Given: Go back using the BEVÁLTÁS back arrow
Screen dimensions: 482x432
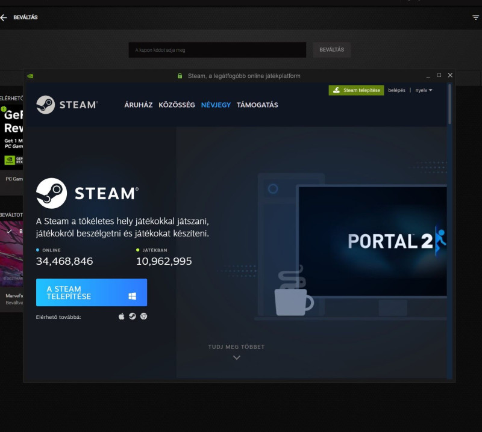Looking at the screenshot, I should 4,17.
